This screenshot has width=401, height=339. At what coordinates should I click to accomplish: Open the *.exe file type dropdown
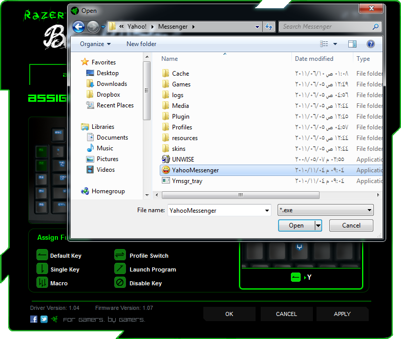[326, 210]
